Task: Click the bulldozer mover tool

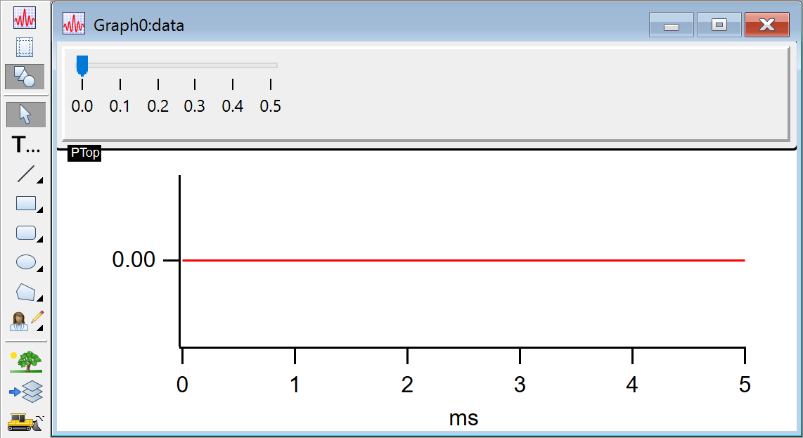Action: point(26,420)
